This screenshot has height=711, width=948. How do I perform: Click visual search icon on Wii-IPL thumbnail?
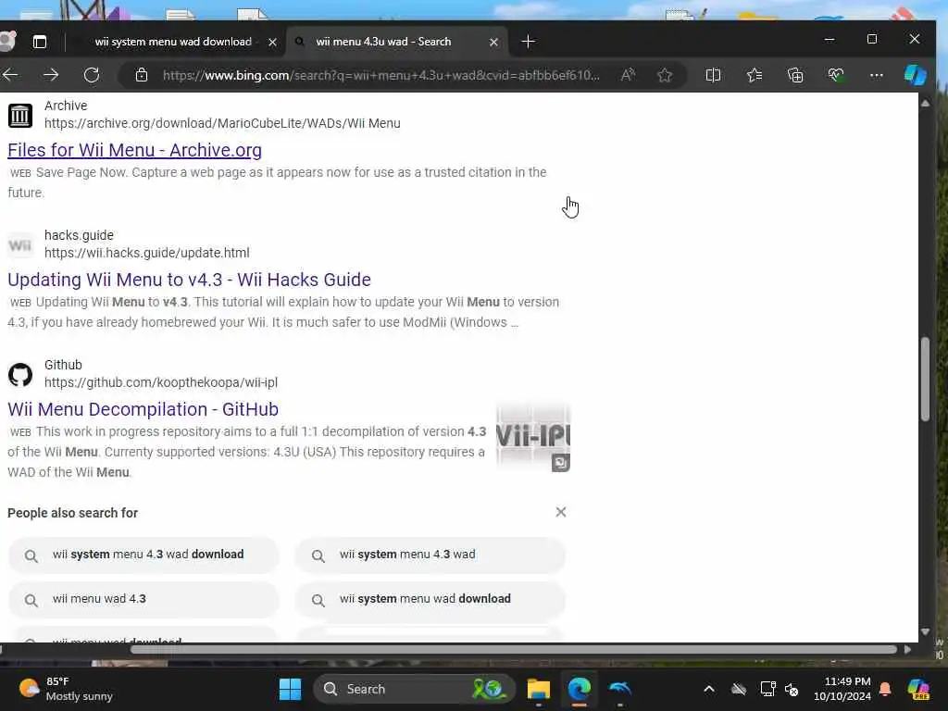pyautogui.click(x=560, y=463)
